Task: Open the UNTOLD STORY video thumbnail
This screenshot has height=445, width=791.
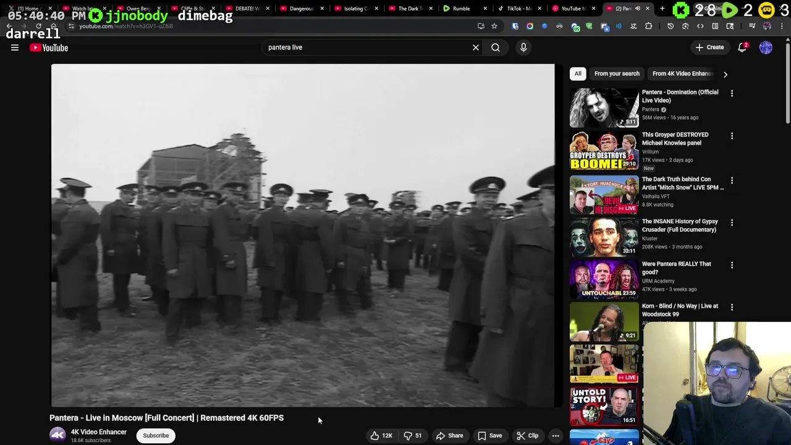Action: click(x=604, y=406)
